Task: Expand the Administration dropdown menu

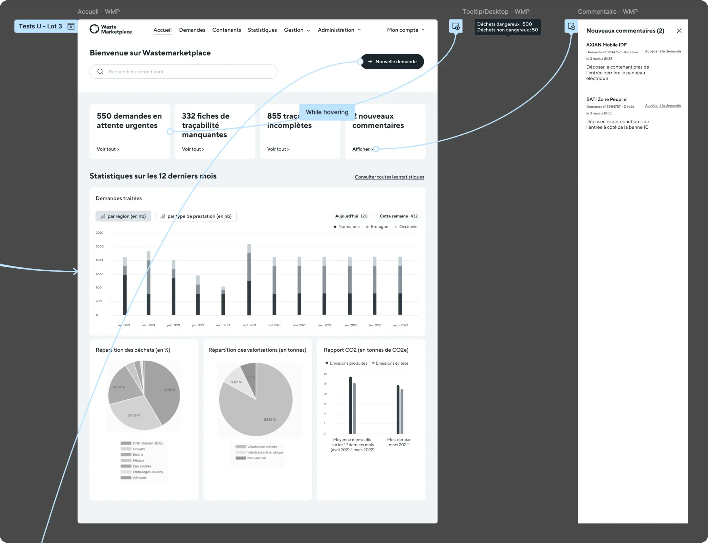Action: click(339, 30)
